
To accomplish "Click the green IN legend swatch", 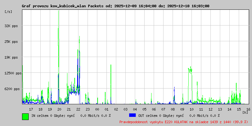I will [25, 117].
